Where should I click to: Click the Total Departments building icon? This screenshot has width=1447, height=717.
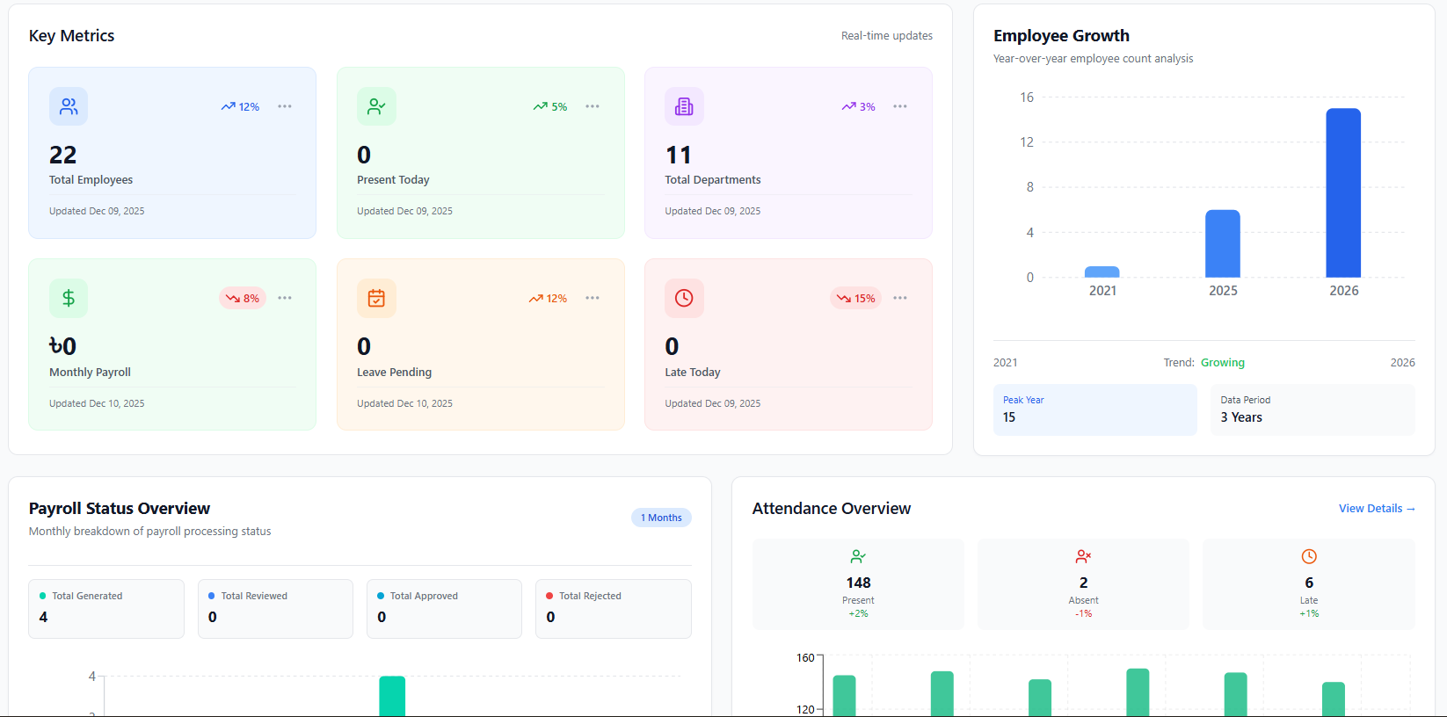click(x=684, y=106)
